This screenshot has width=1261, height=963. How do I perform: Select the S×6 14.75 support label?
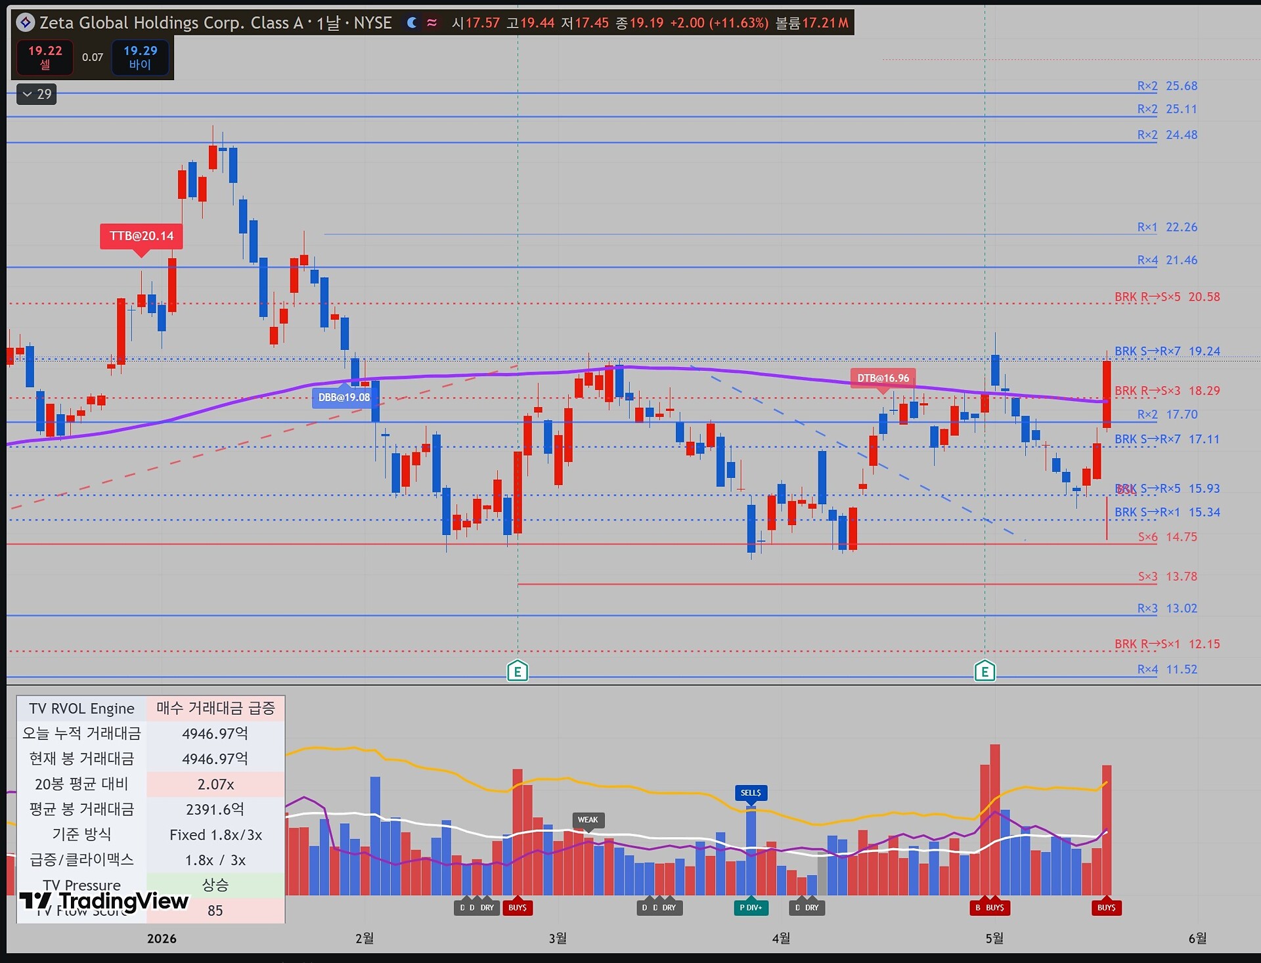(1168, 537)
